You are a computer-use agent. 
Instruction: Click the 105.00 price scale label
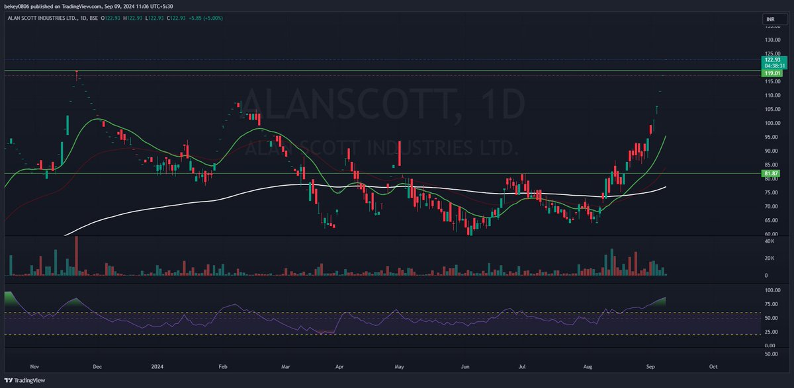point(772,109)
